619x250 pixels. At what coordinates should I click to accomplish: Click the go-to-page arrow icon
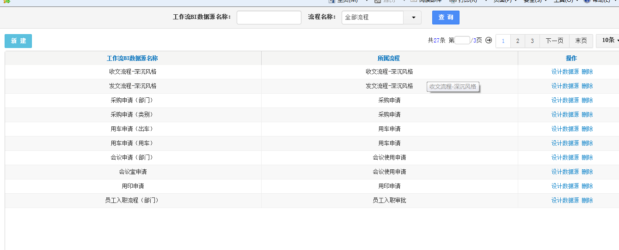(489, 41)
